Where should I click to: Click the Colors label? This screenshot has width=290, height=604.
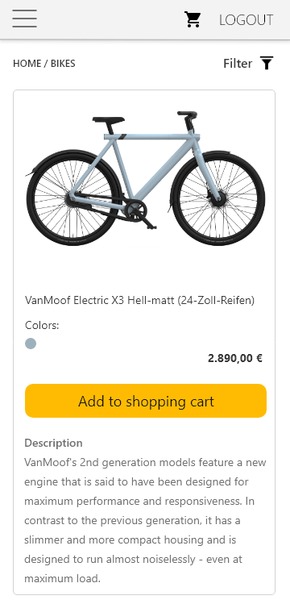pyautogui.click(x=42, y=326)
